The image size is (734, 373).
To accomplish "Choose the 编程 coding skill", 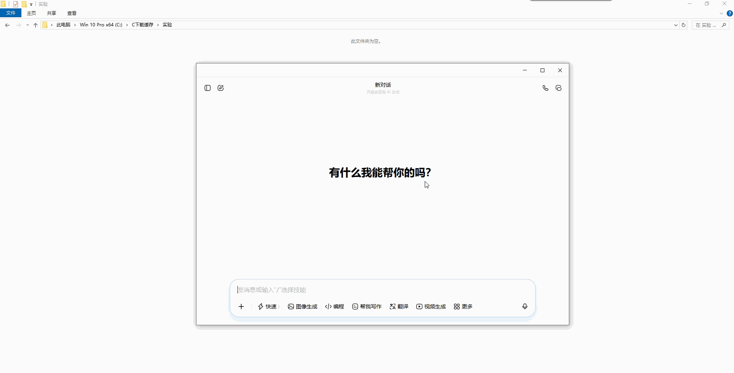I will pos(335,307).
